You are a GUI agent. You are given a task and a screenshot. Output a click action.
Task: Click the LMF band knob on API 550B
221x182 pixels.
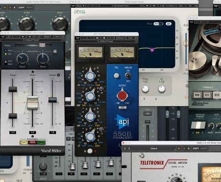(x=90, y=116)
